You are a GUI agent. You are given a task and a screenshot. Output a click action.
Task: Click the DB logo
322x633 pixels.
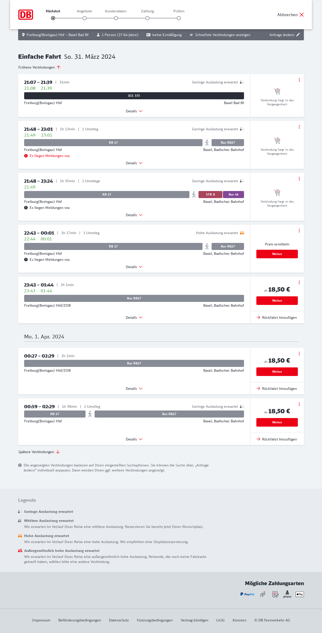(x=26, y=15)
